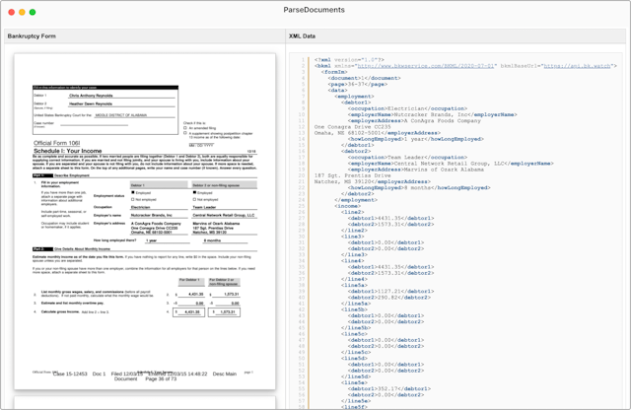Click '8 months' how-long-employed field in form
The height and width of the screenshot is (410, 631).
[212, 240]
